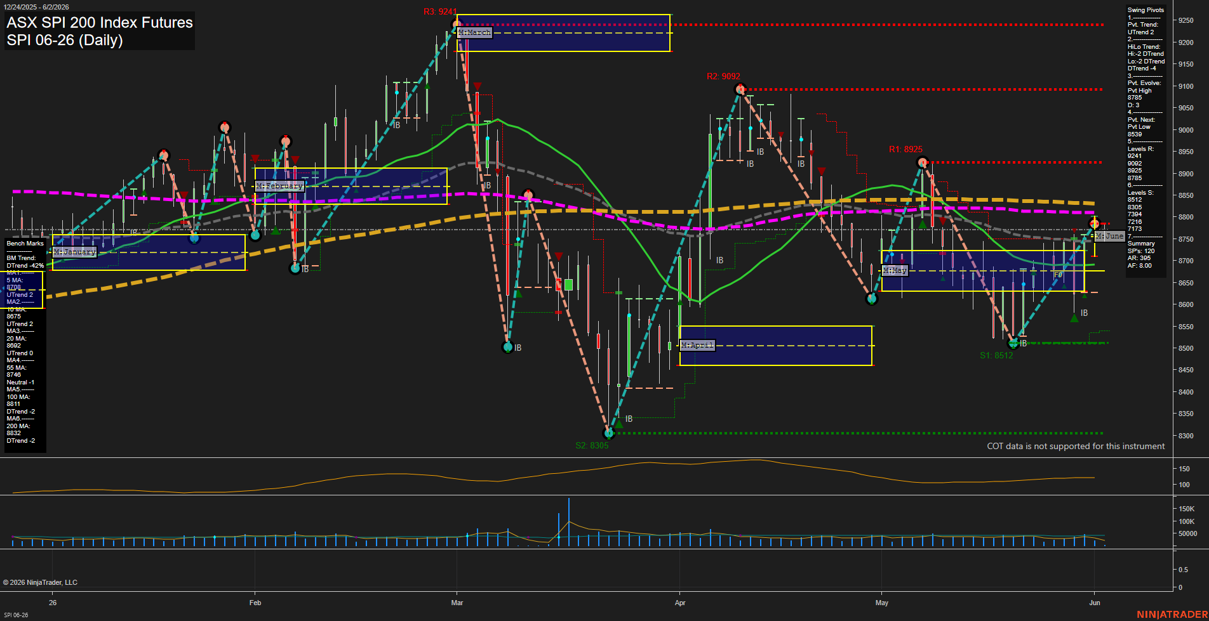Click the M:January month label
This screenshot has width=1209, height=621.
tap(75, 252)
